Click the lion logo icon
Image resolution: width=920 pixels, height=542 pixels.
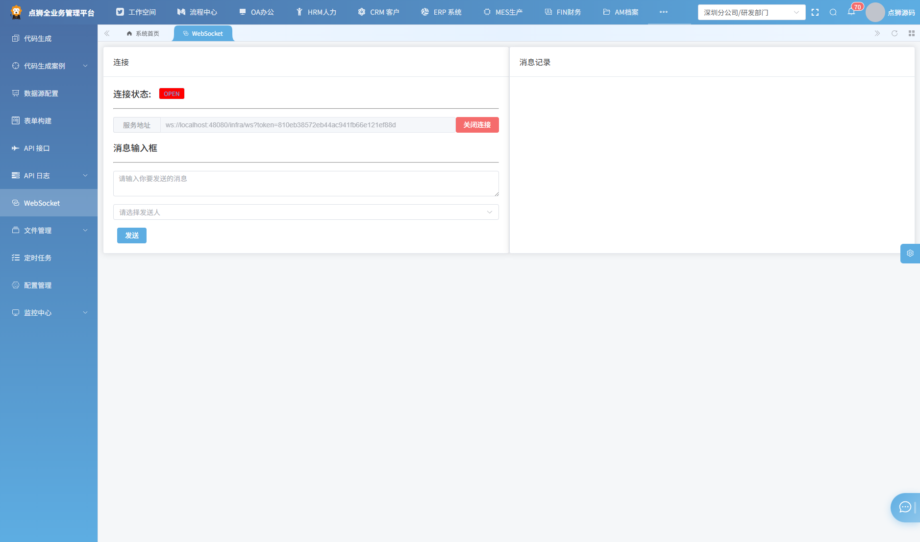pos(16,12)
